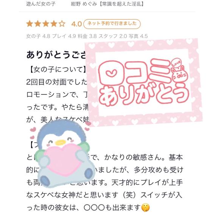This screenshot has height=218, width=218.
Task: Click the second orange rating star
Action: click(x=38, y=24)
